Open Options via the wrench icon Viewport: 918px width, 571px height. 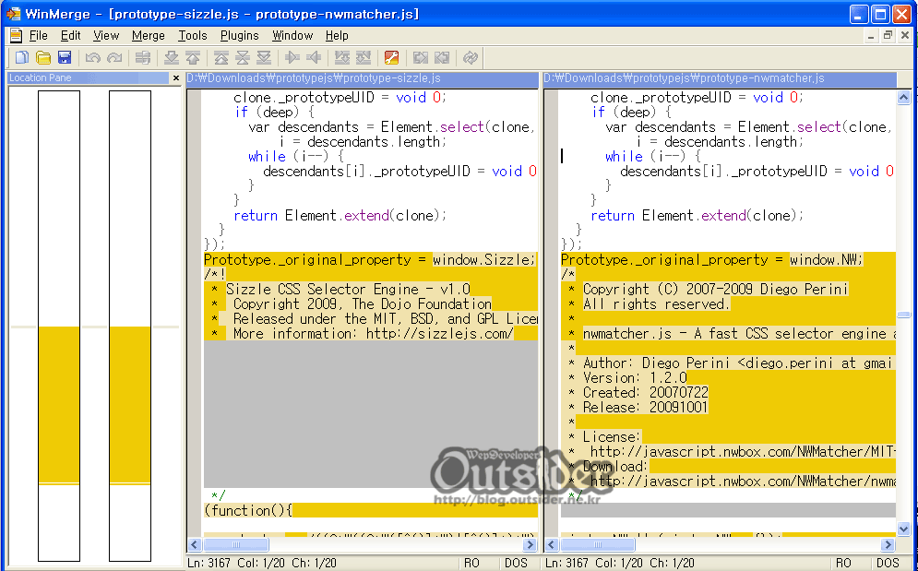coord(392,57)
